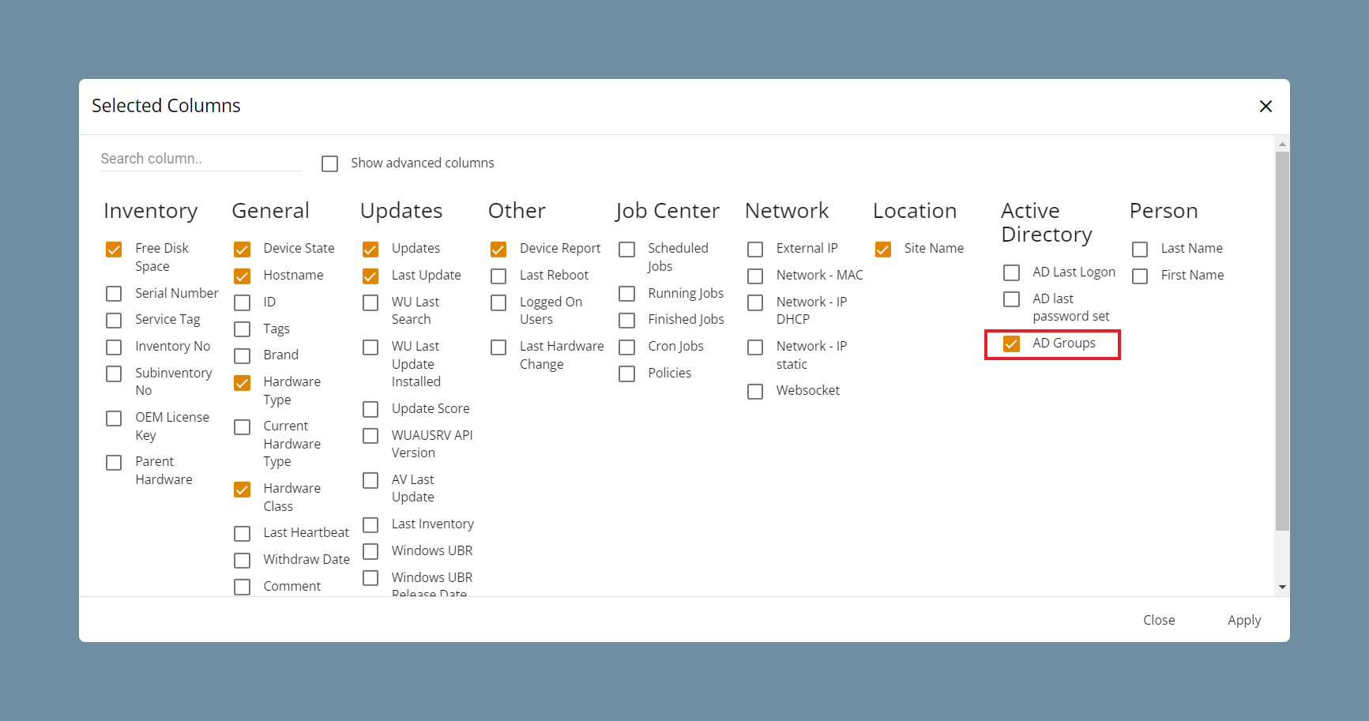
Task: Check the Service Tag checkbox
Action: tap(114, 321)
